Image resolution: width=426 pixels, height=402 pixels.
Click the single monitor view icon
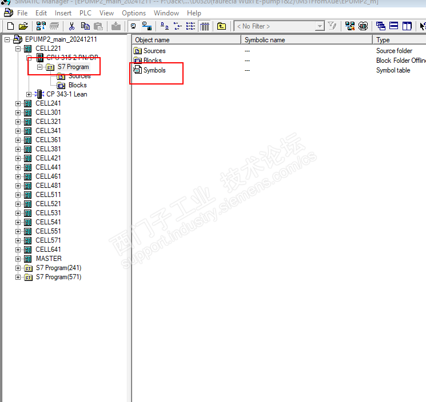coord(133,26)
